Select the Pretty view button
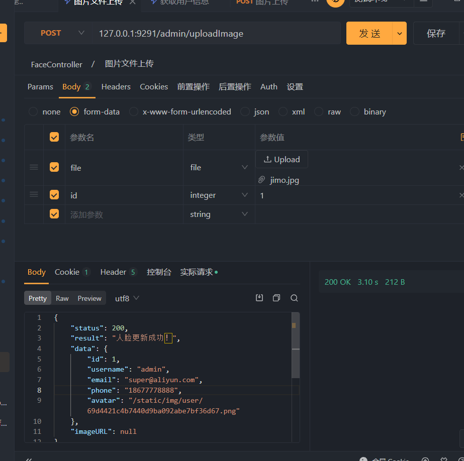This screenshot has height=461, width=464. click(38, 298)
